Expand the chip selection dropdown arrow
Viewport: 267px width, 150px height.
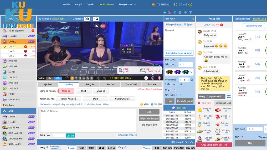(191, 72)
